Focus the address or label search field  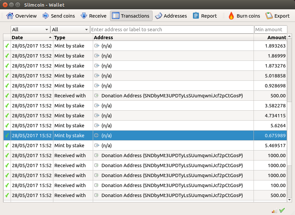pos(172,30)
